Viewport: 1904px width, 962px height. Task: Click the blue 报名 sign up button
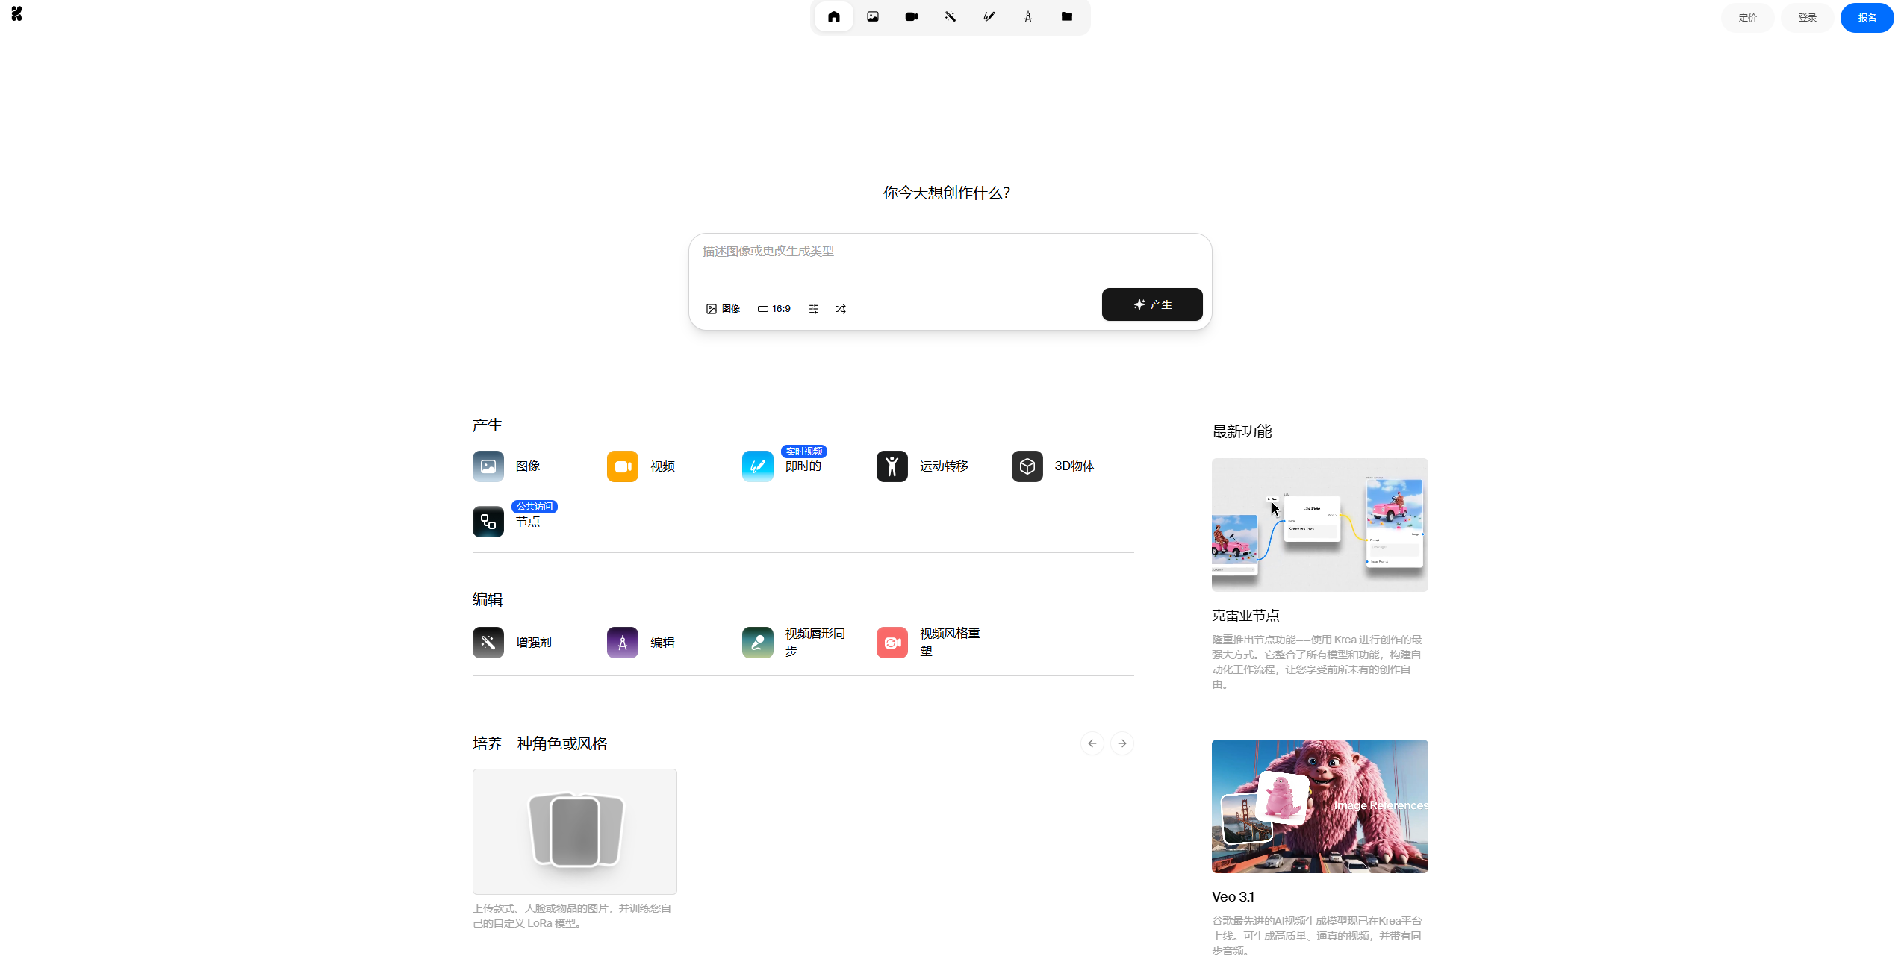[1866, 18]
